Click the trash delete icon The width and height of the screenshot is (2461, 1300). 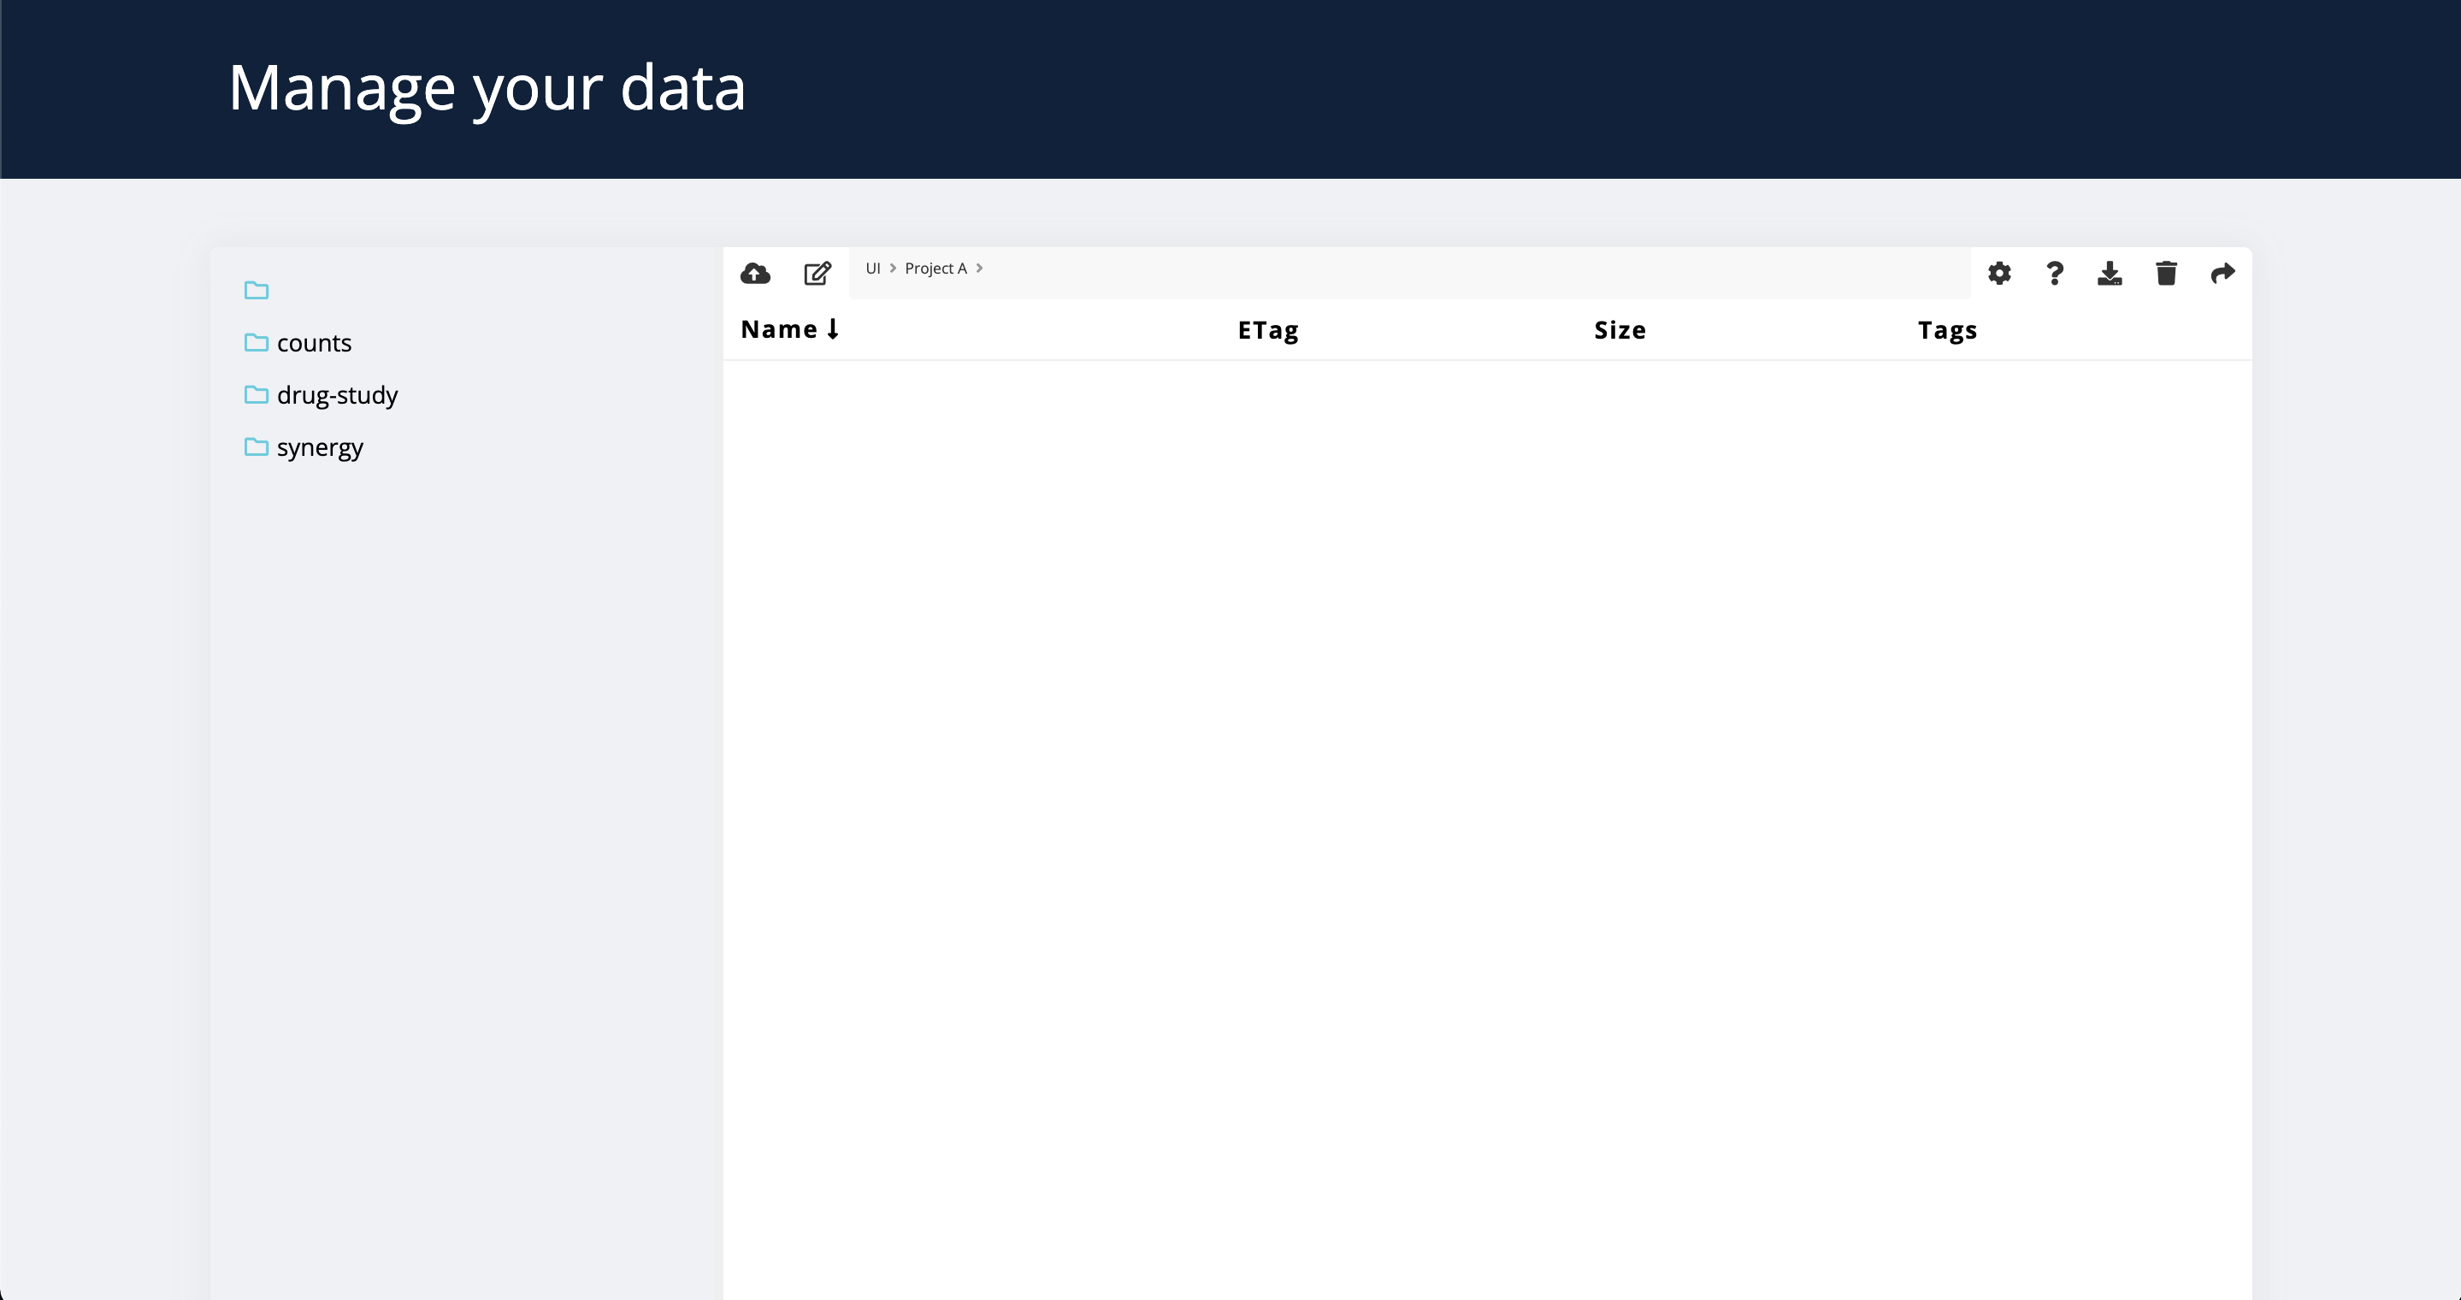pos(2166,273)
